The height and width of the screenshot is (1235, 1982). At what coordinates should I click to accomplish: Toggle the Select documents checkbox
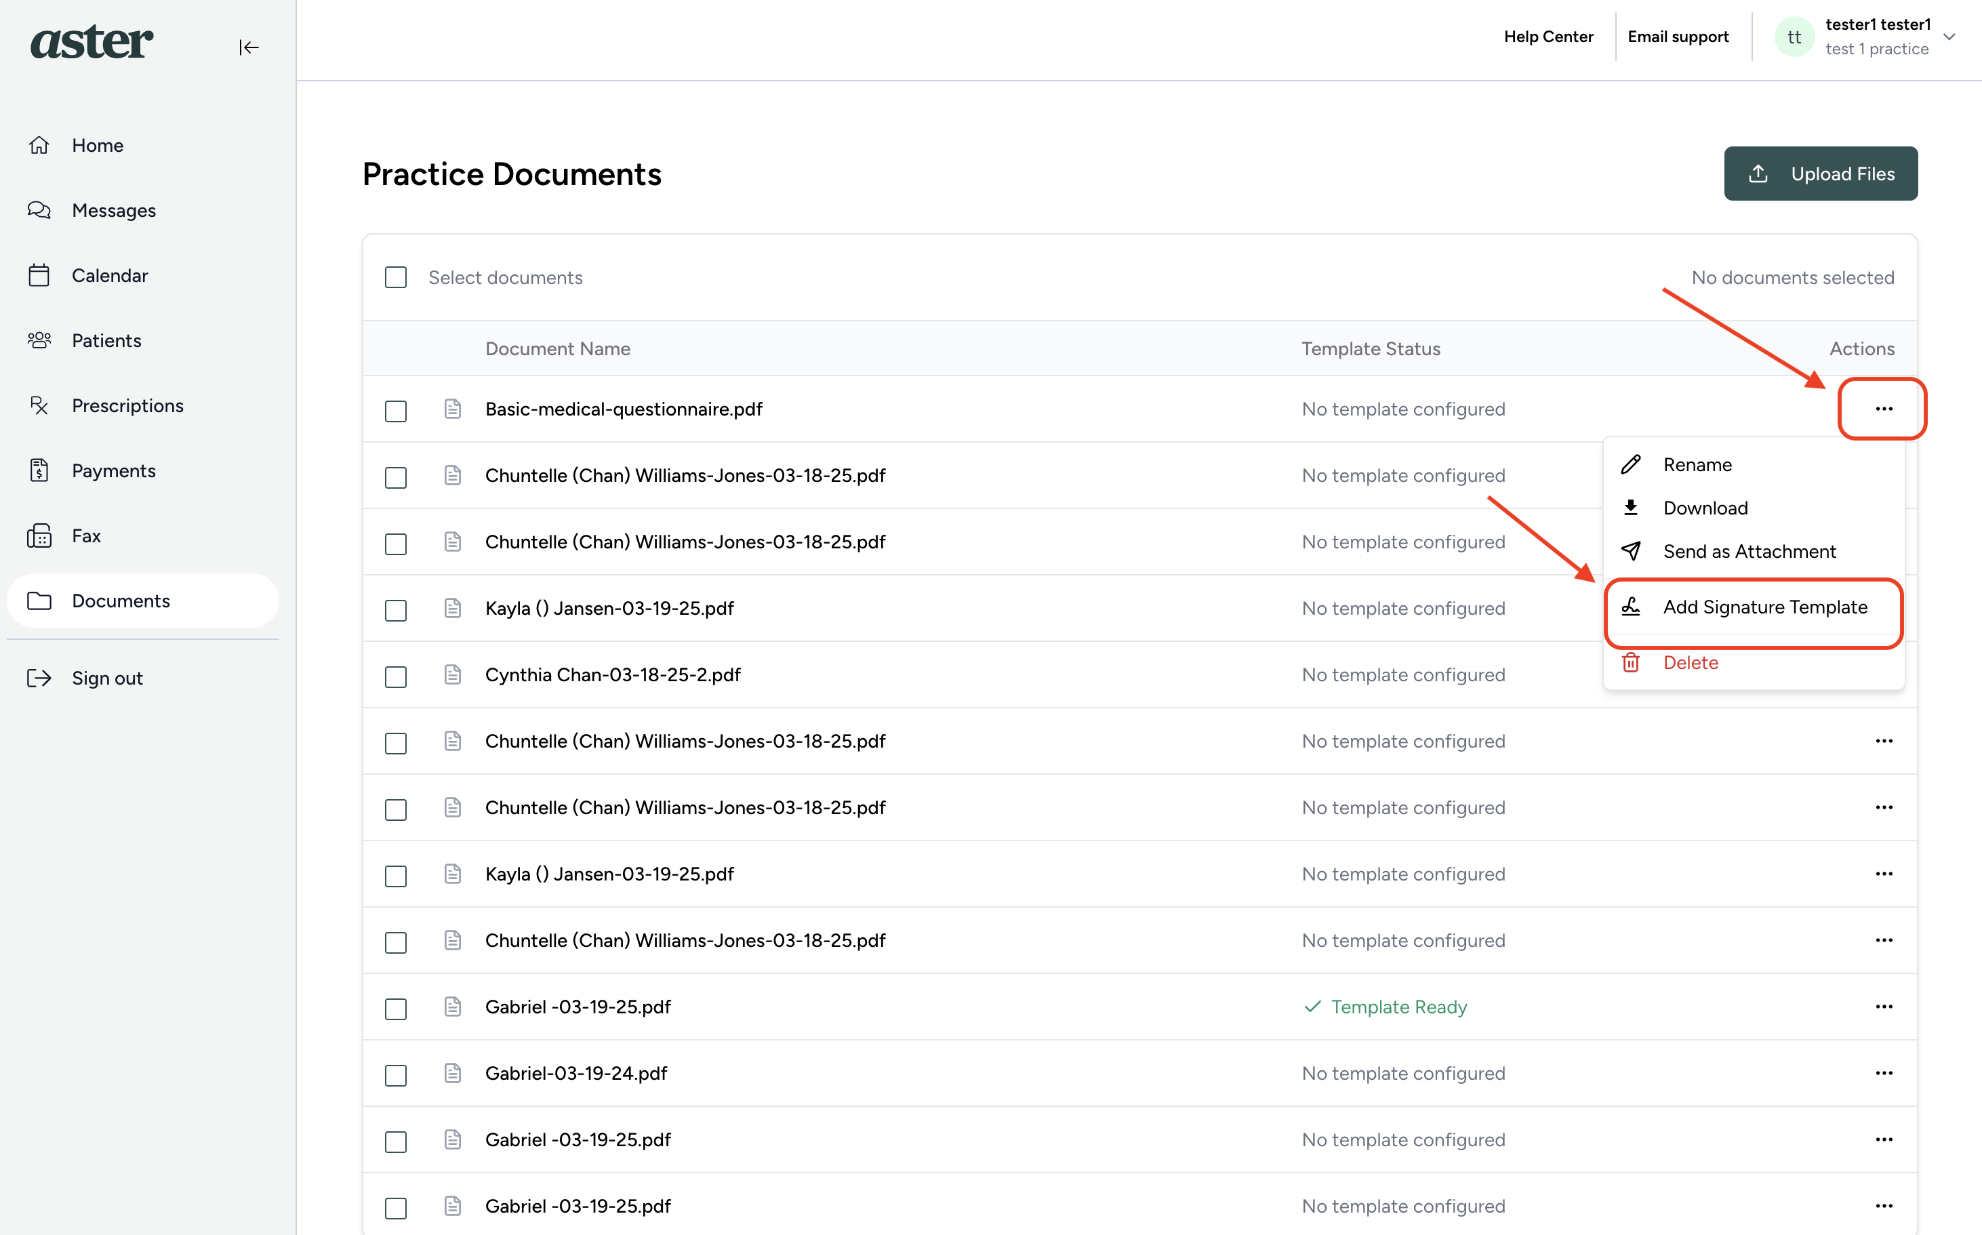point(396,278)
